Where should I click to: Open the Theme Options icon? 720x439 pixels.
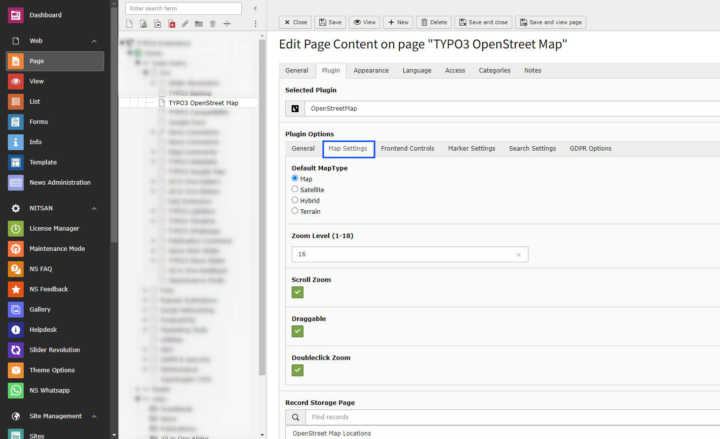coord(16,370)
